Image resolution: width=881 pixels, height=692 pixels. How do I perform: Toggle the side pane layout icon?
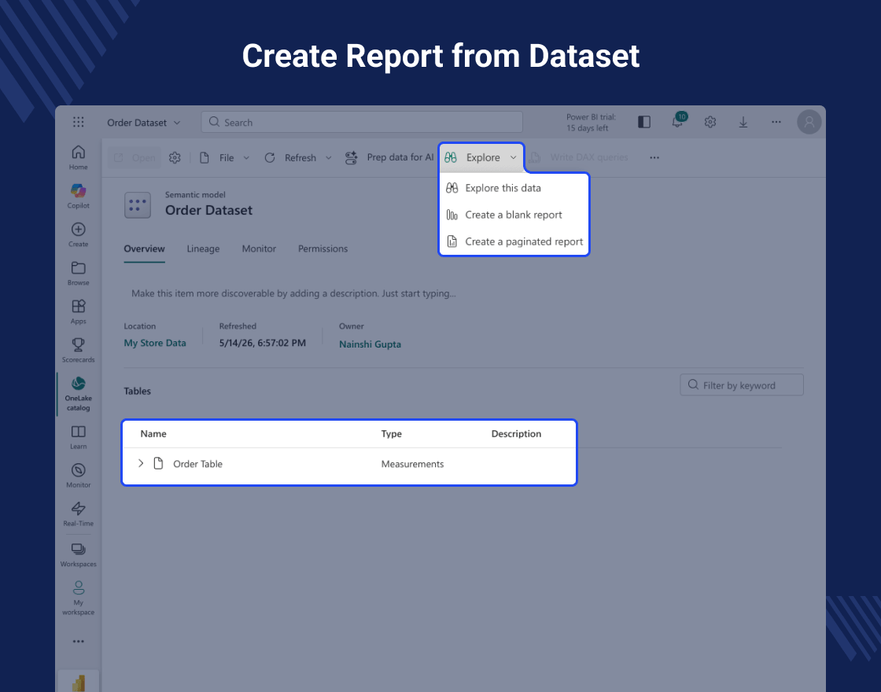[644, 122]
